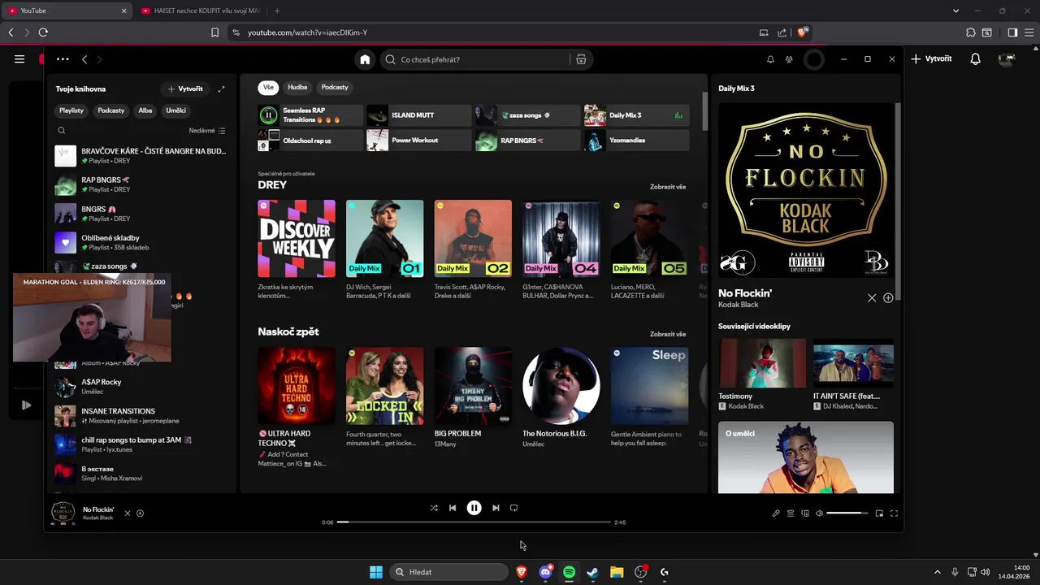
Task: Open Spotify Browse icon in search bar
Action: tap(581, 59)
